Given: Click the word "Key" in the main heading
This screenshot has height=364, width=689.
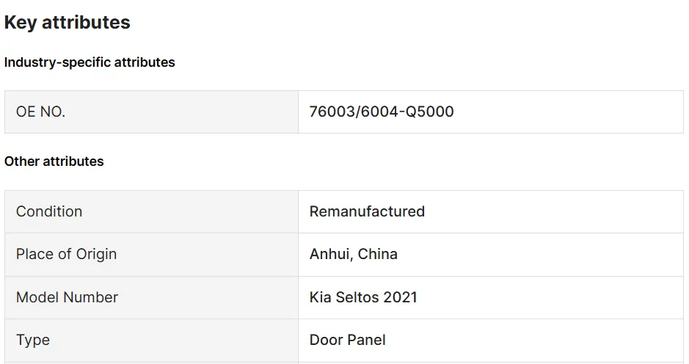Looking at the screenshot, I should (x=20, y=23).
